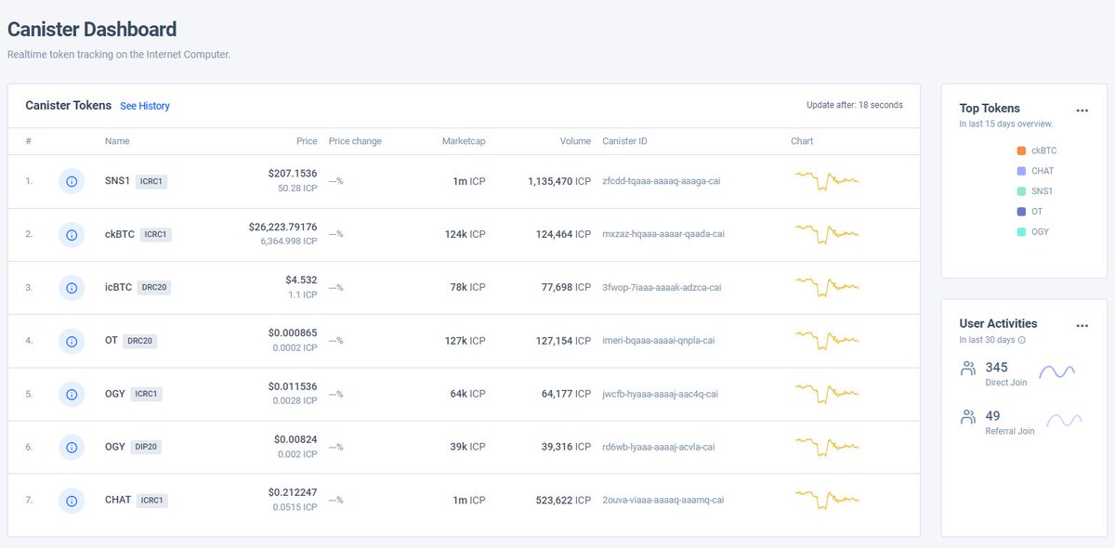Viewport: 1115px width, 548px height.
Task: Click canister ID imeri-bqaaa-aaaai-qnpla-cai
Action: [659, 341]
